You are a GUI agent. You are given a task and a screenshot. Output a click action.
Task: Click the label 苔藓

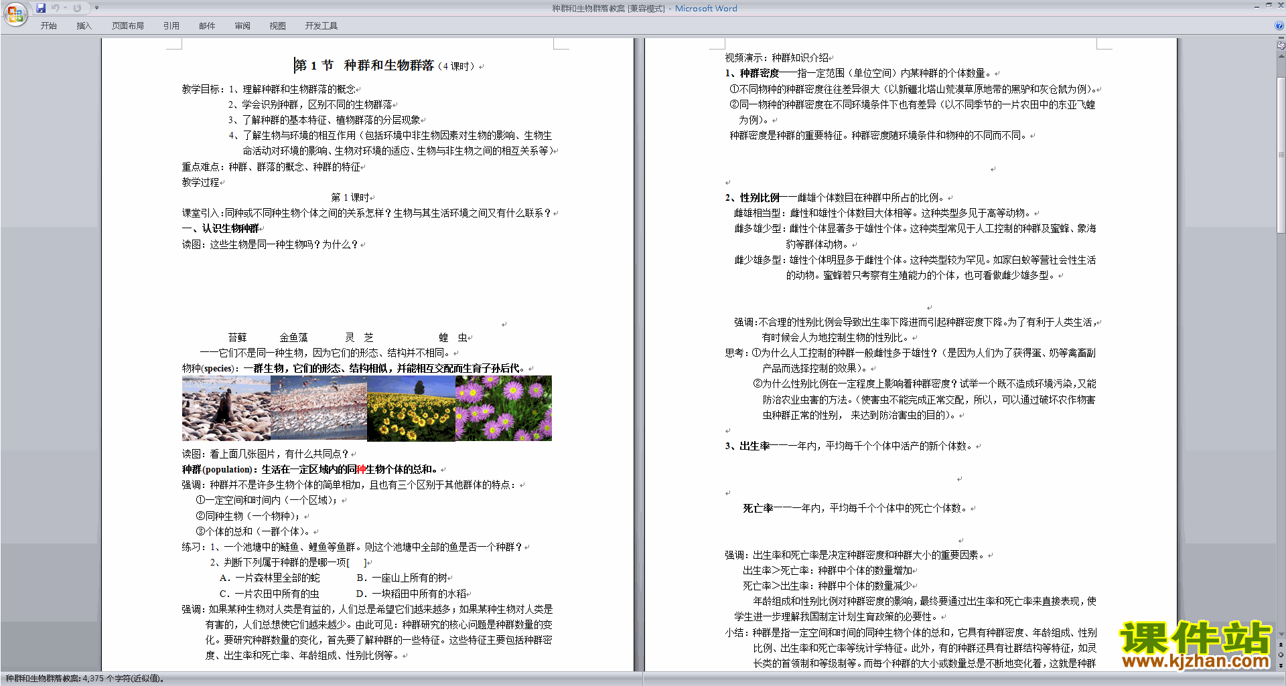click(237, 338)
